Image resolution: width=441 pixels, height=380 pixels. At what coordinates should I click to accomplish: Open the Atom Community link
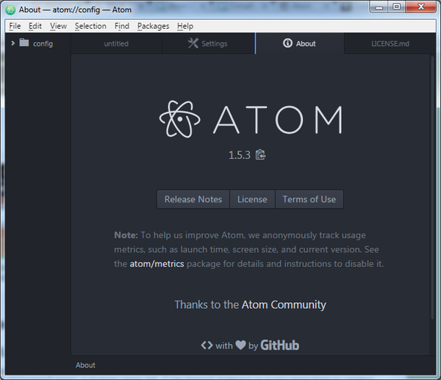(284, 304)
